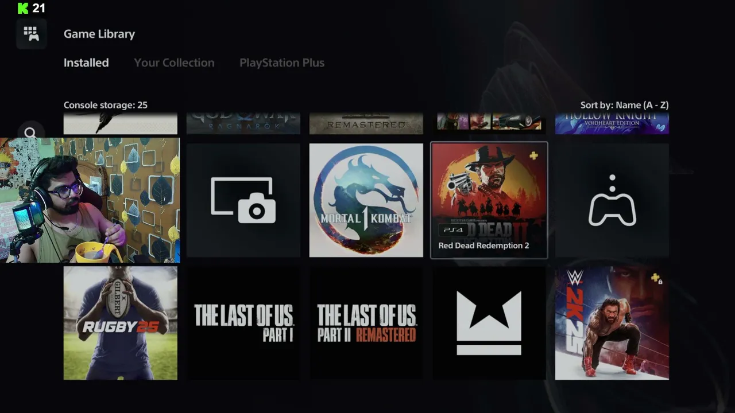Click the Kick logo in the corner

pos(23,8)
